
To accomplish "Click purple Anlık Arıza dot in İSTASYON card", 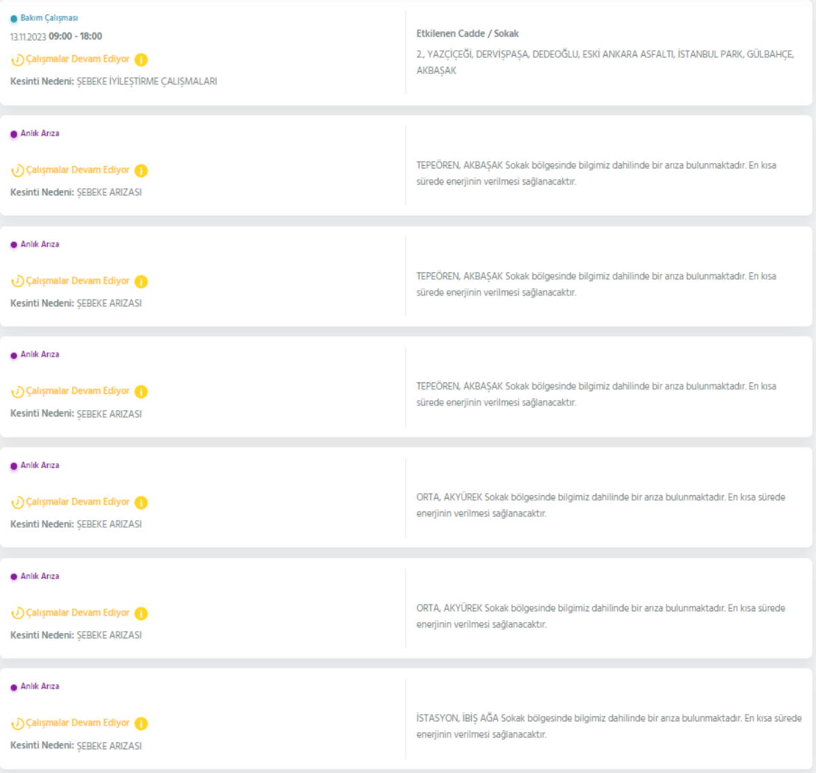I will pos(14,687).
